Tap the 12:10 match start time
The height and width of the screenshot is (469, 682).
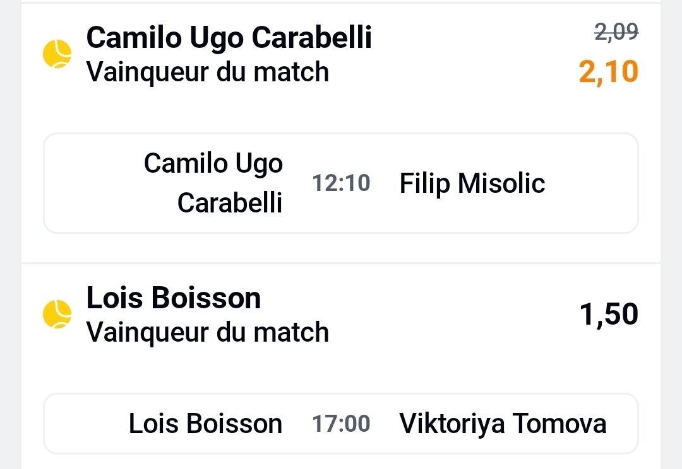[x=341, y=183]
